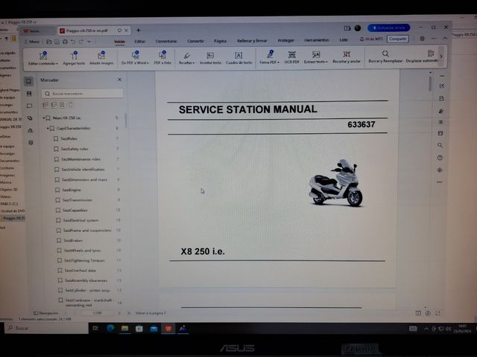Open the Herramientas tab
The height and width of the screenshot is (357, 477).
[x=317, y=40]
